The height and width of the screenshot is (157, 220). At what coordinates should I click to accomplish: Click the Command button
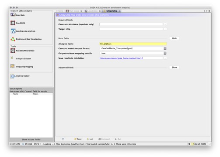[104, 139]
